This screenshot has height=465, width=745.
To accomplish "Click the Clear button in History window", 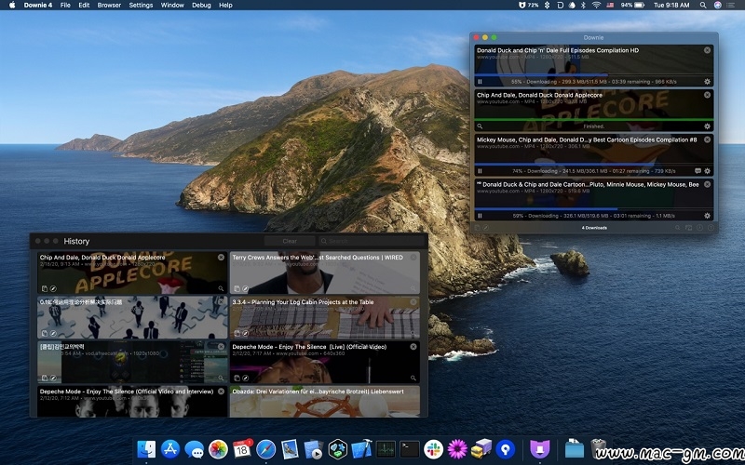I will point(290,241).
